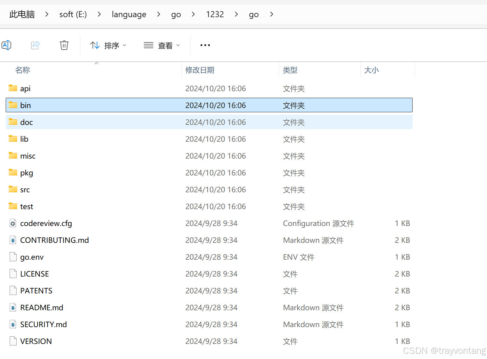Select the test folder icon
Screen dimensions: 487x359
(13, 206)
